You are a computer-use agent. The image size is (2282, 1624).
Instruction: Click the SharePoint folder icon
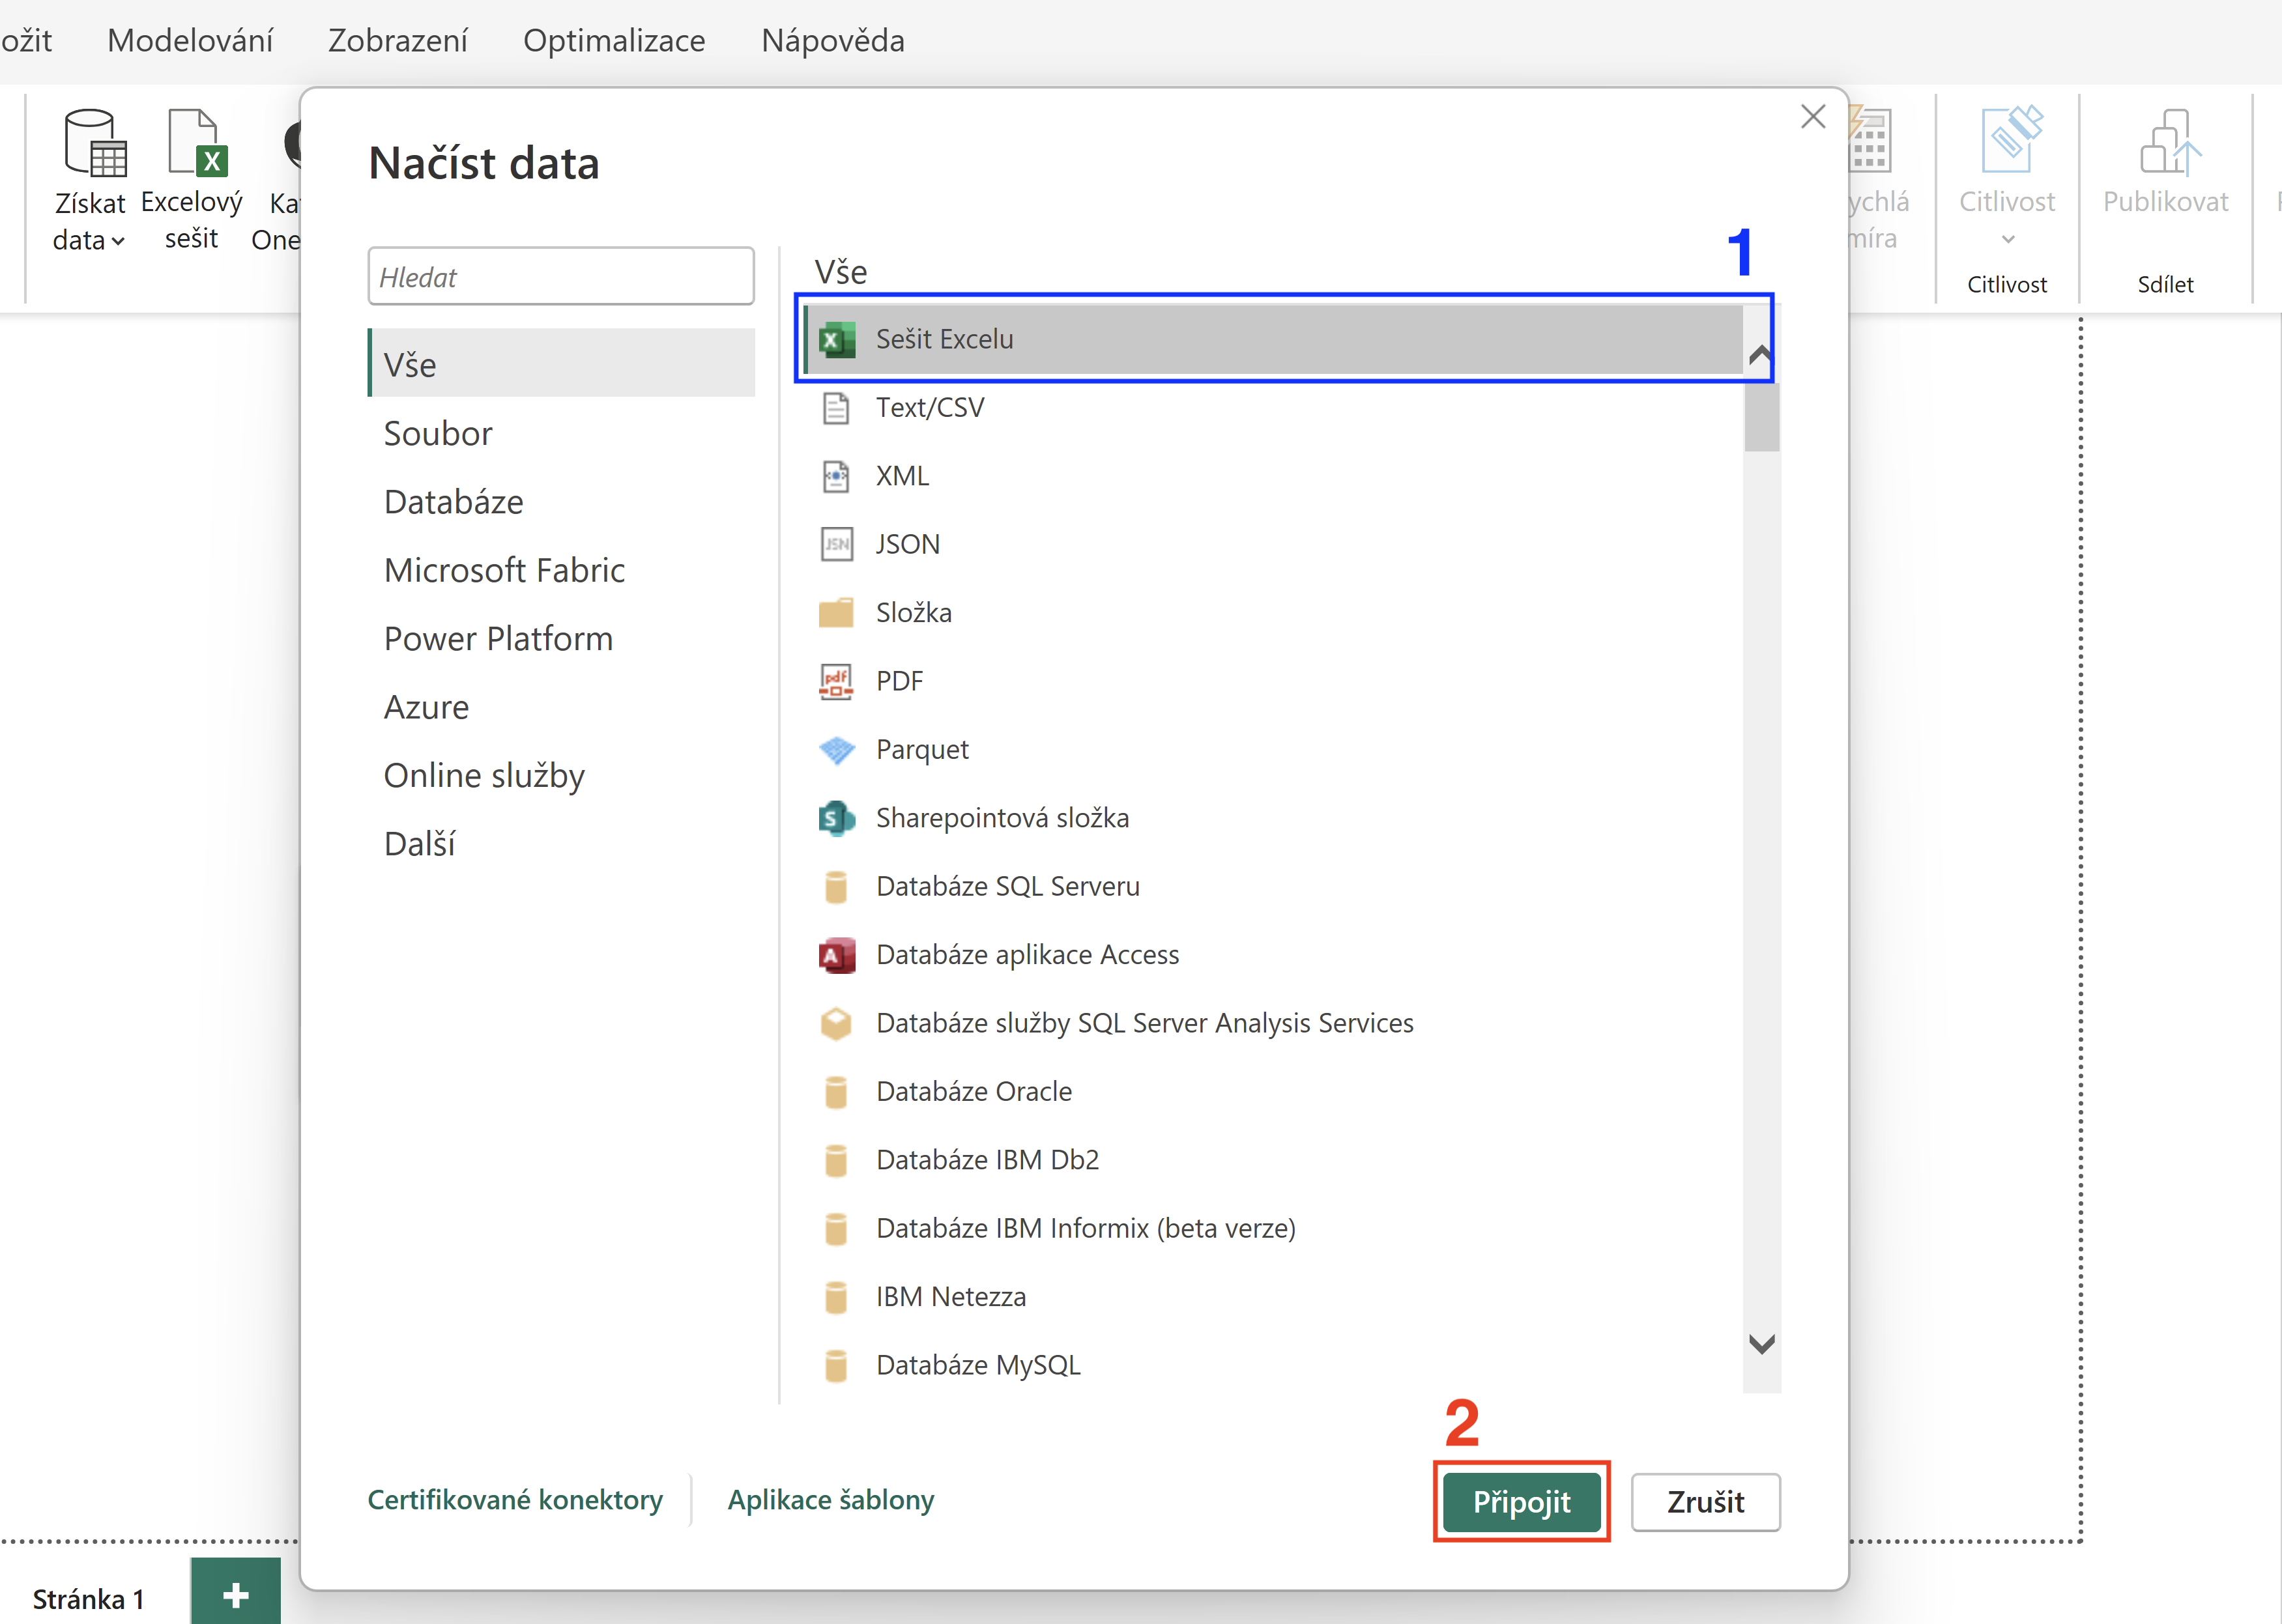837,818
